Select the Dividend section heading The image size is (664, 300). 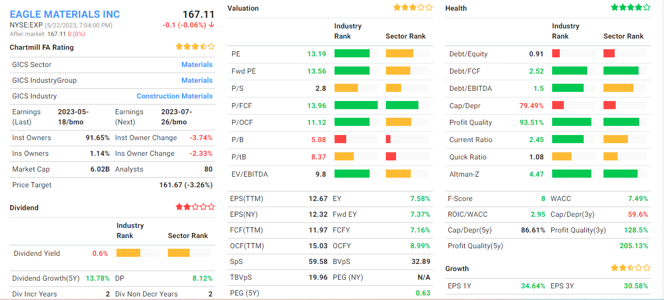tap(24, 208)
